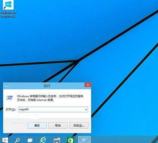
Task: Select the Welcome to Tech Preview desktop shortcut
Action: 8,9
